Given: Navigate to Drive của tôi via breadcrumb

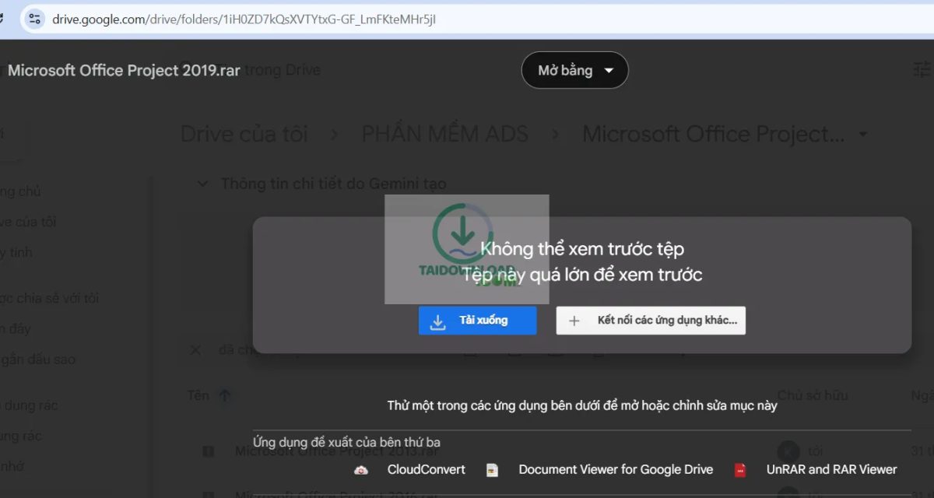Looking at the screenshot, I should (244, 133).
